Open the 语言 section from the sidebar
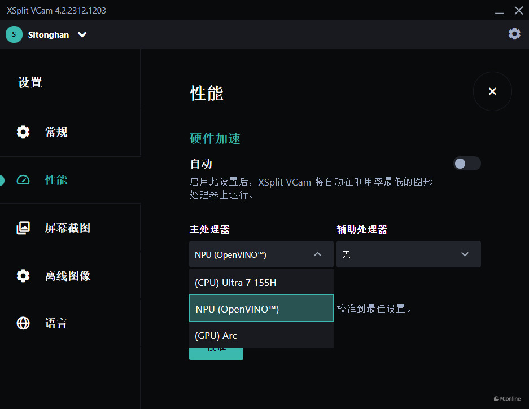529x409 pixels. (56, 323)
